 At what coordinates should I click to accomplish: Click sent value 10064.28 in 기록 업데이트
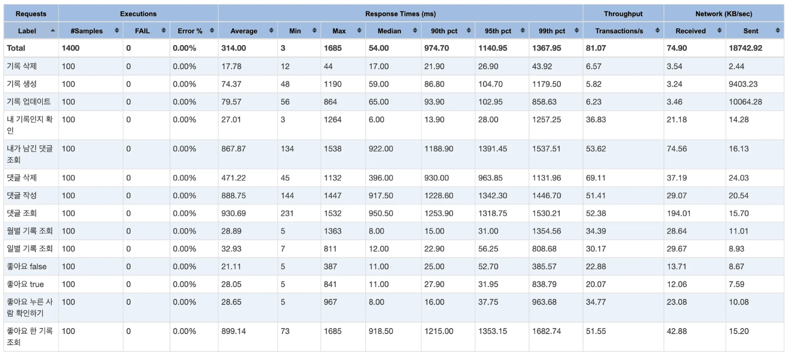[746, 102]
